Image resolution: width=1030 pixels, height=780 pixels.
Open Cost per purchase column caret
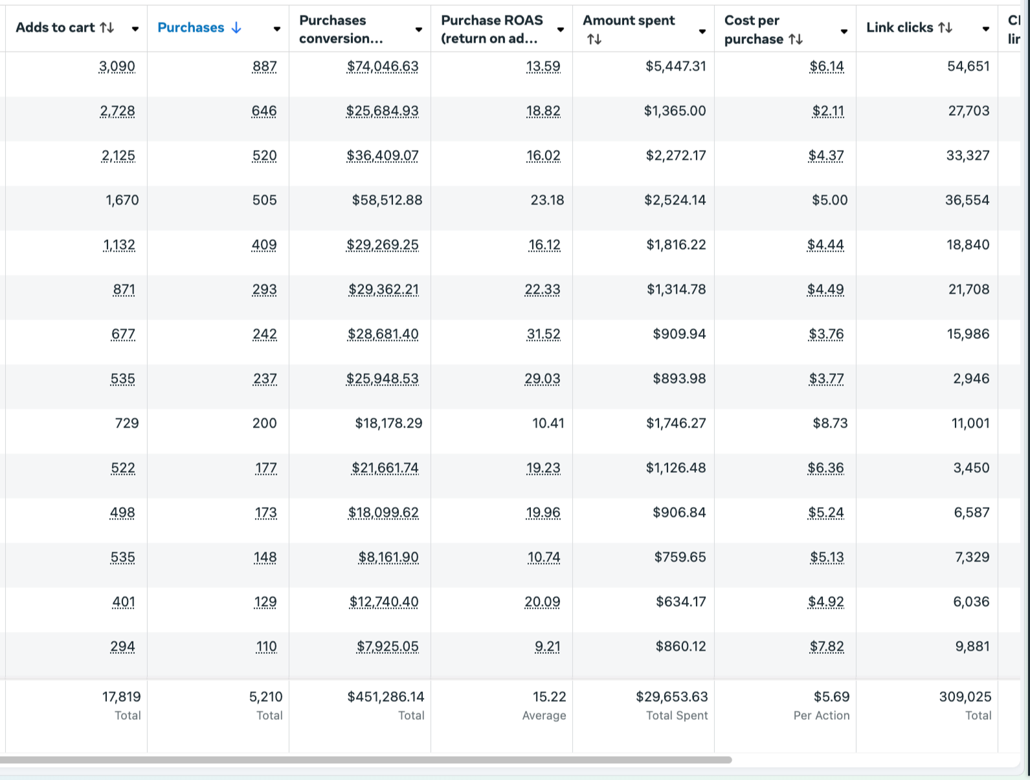(844, 31)
